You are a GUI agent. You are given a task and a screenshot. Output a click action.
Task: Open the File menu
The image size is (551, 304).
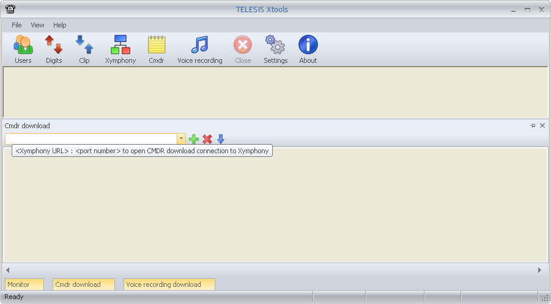point(17,25)
